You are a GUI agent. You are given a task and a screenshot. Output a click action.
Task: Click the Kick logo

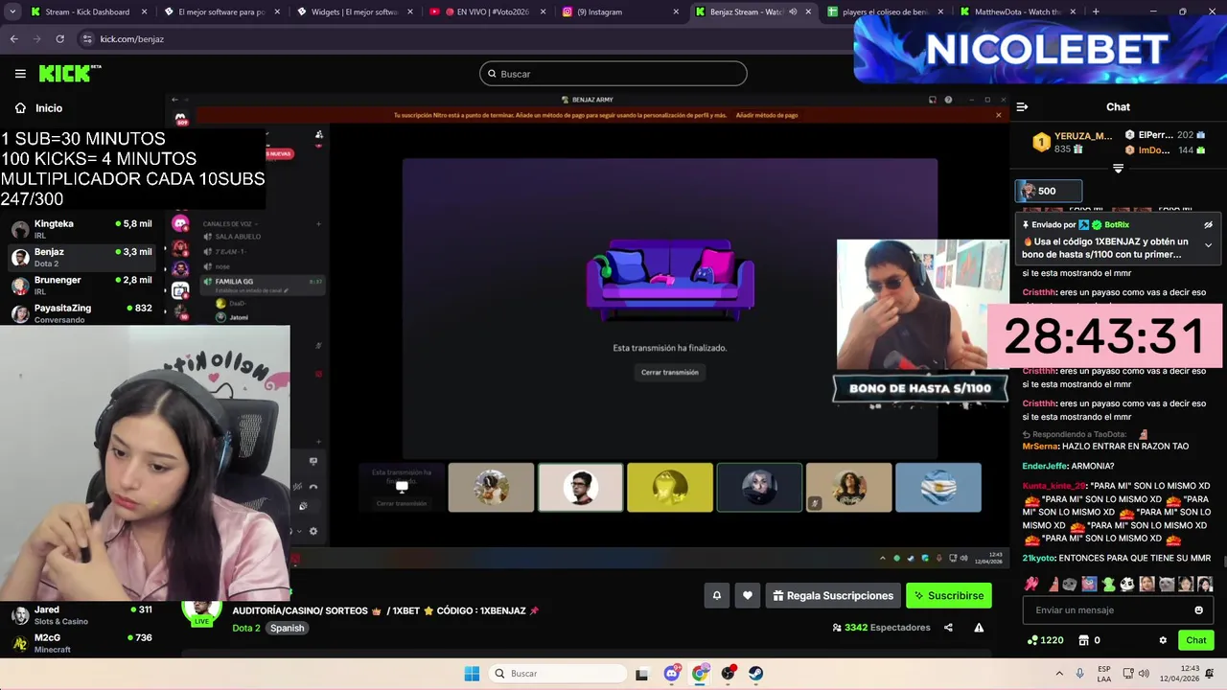pyautogui.click(x=69, y=73)
